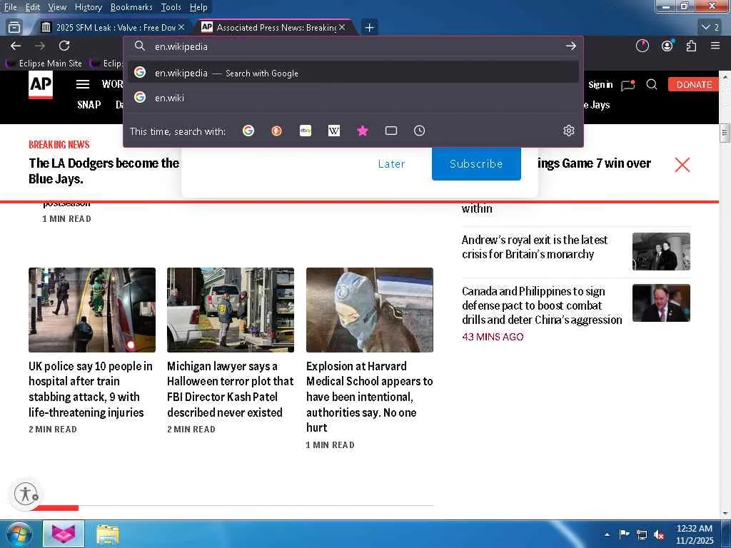The image size is (731, 548).
Task: Open Explosion at Harvard Medical School article
Action: point(369,397)
